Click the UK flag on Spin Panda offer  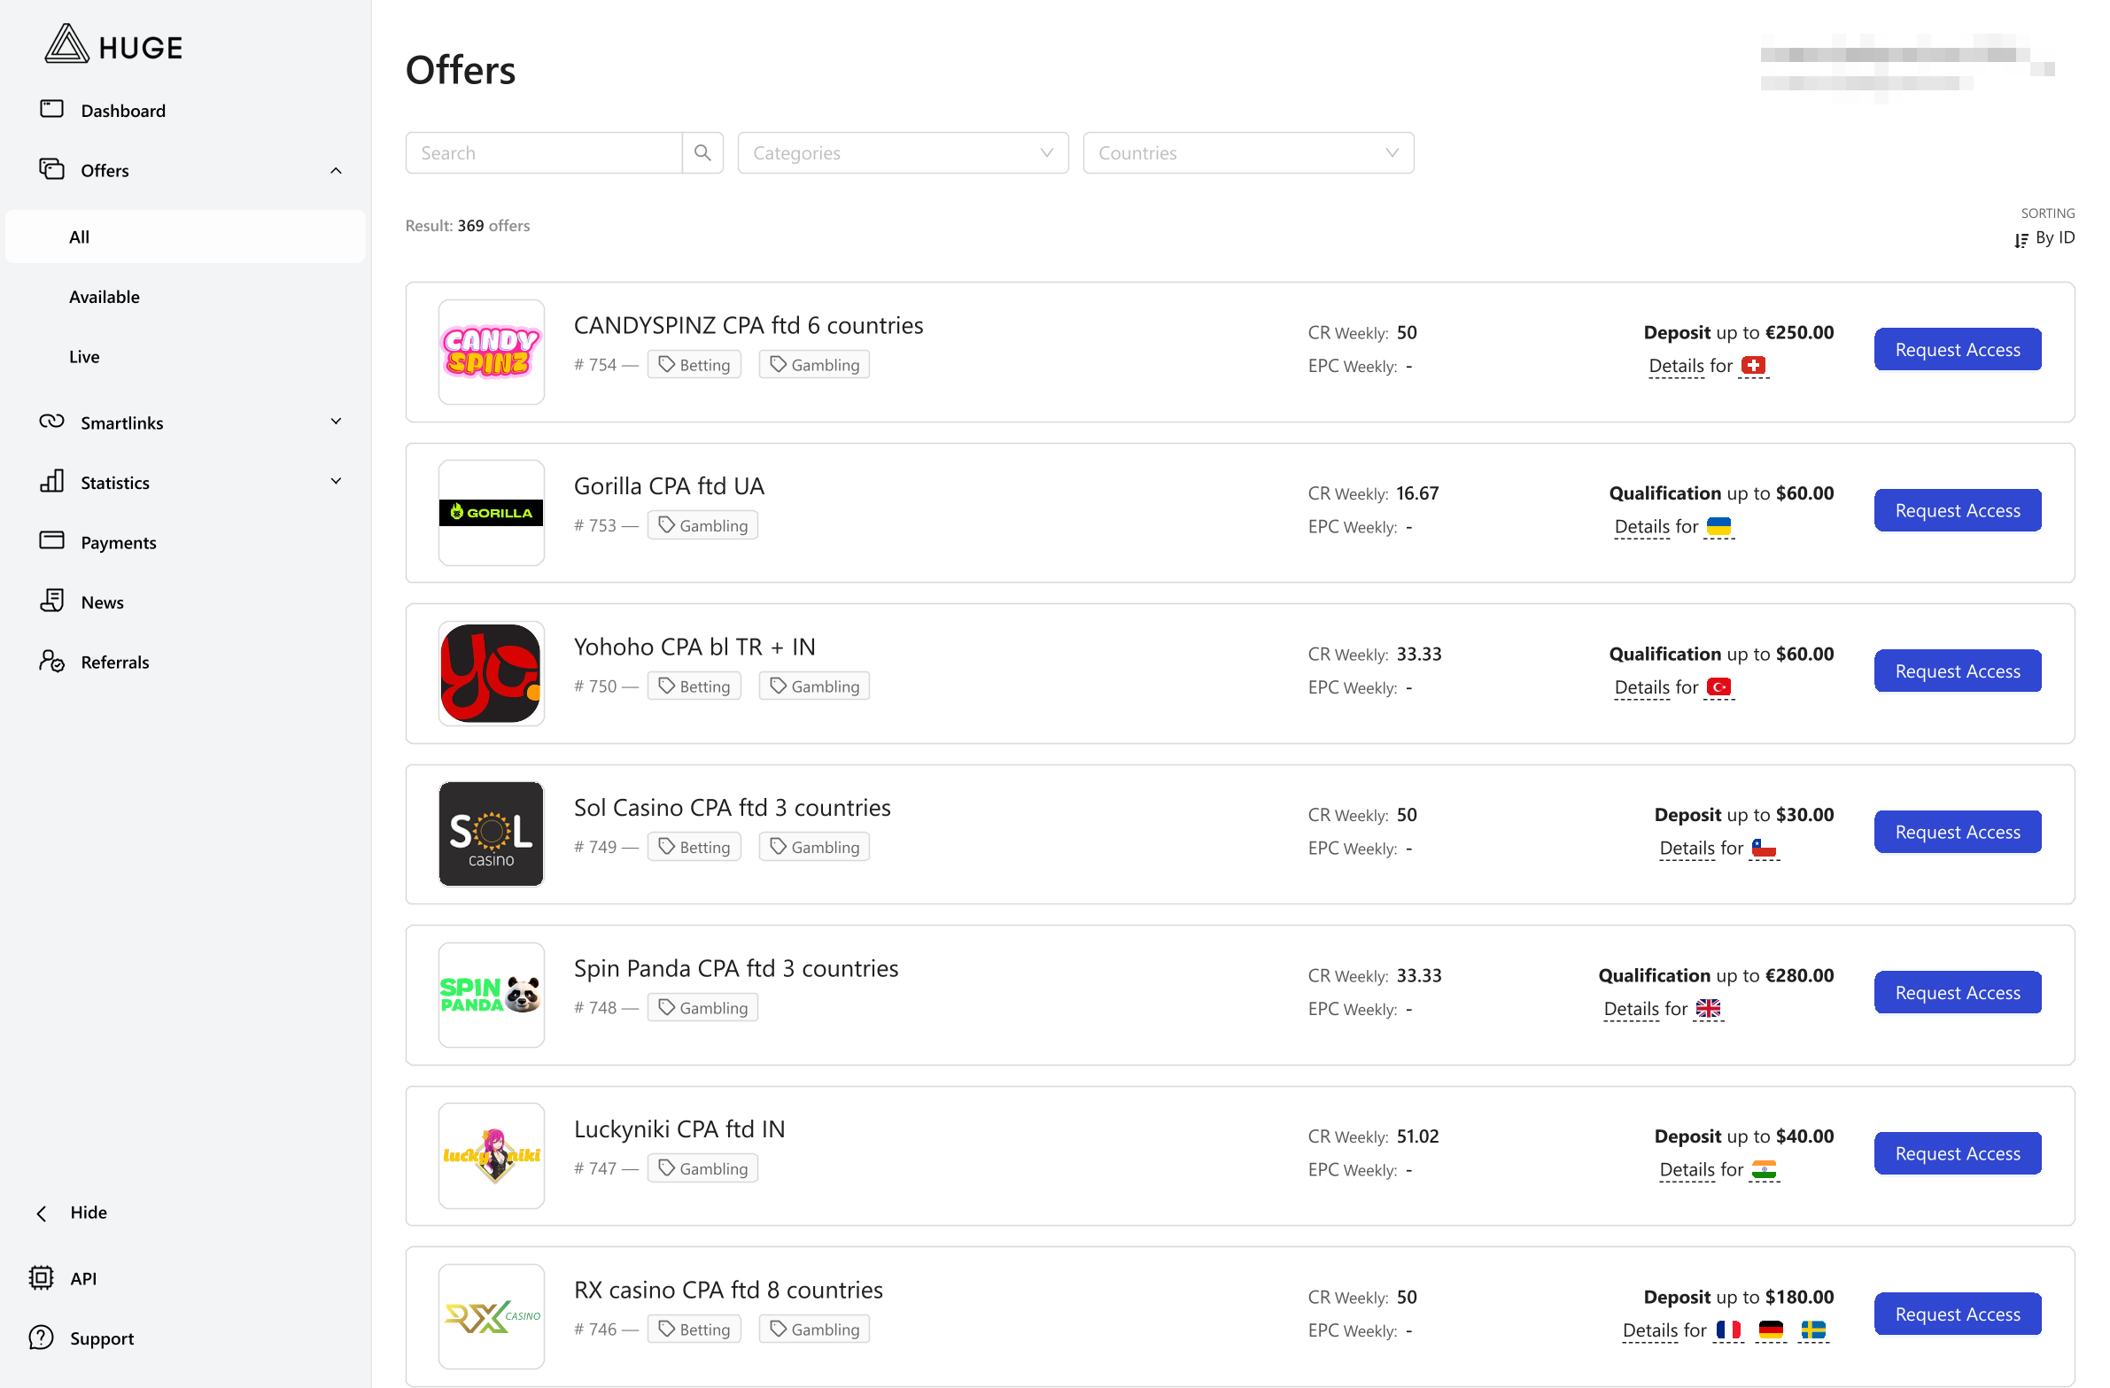pyautogui.click(x=1708, y=1009)
